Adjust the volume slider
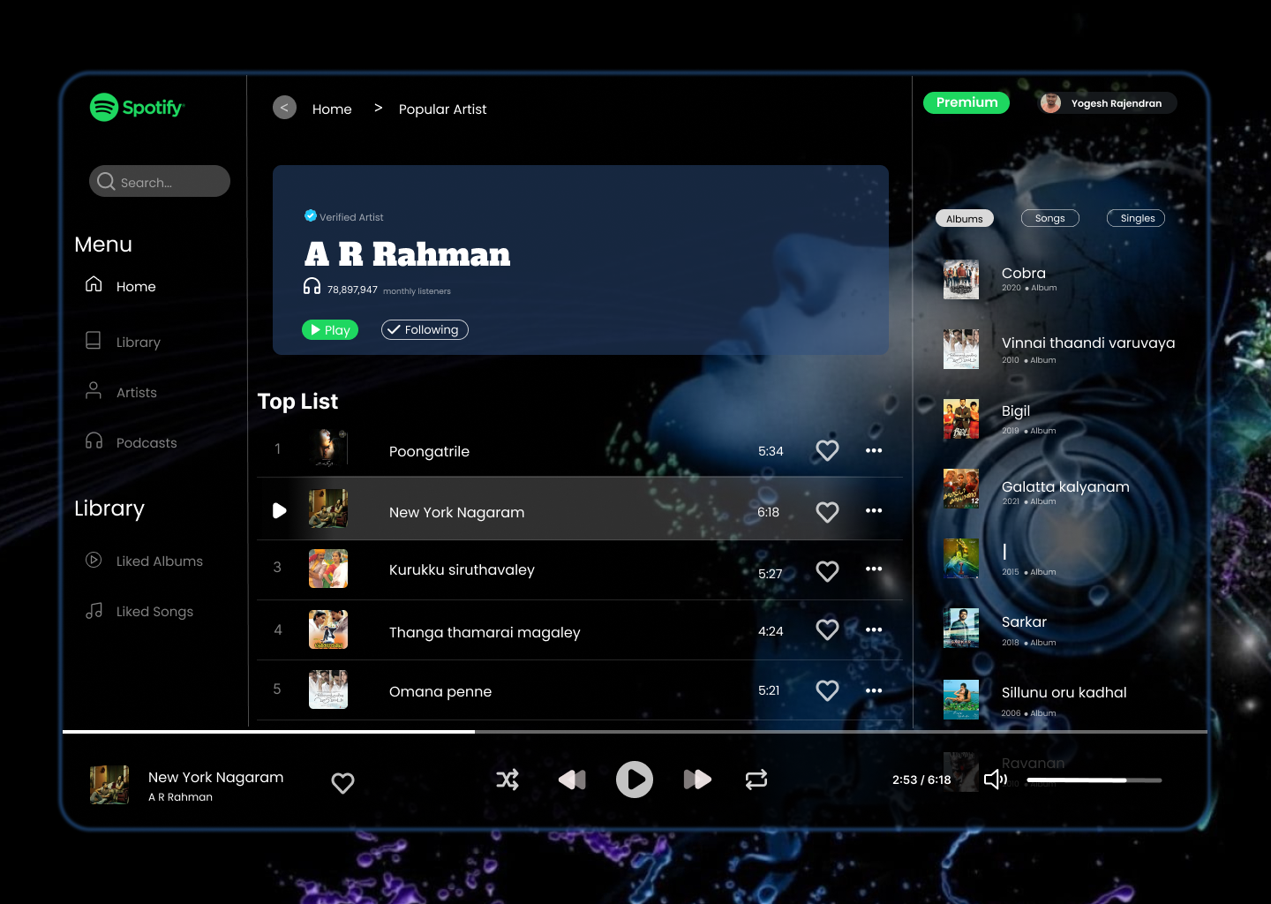The height and width of the screenshot is (904, 1271). (x=1094, y=780)
